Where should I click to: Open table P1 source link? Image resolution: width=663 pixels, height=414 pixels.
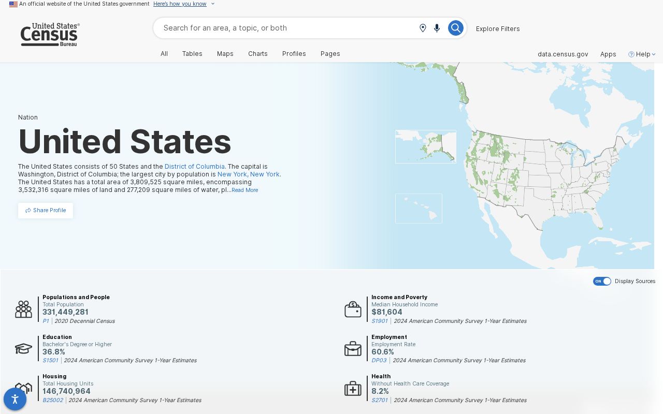(46, 321)
